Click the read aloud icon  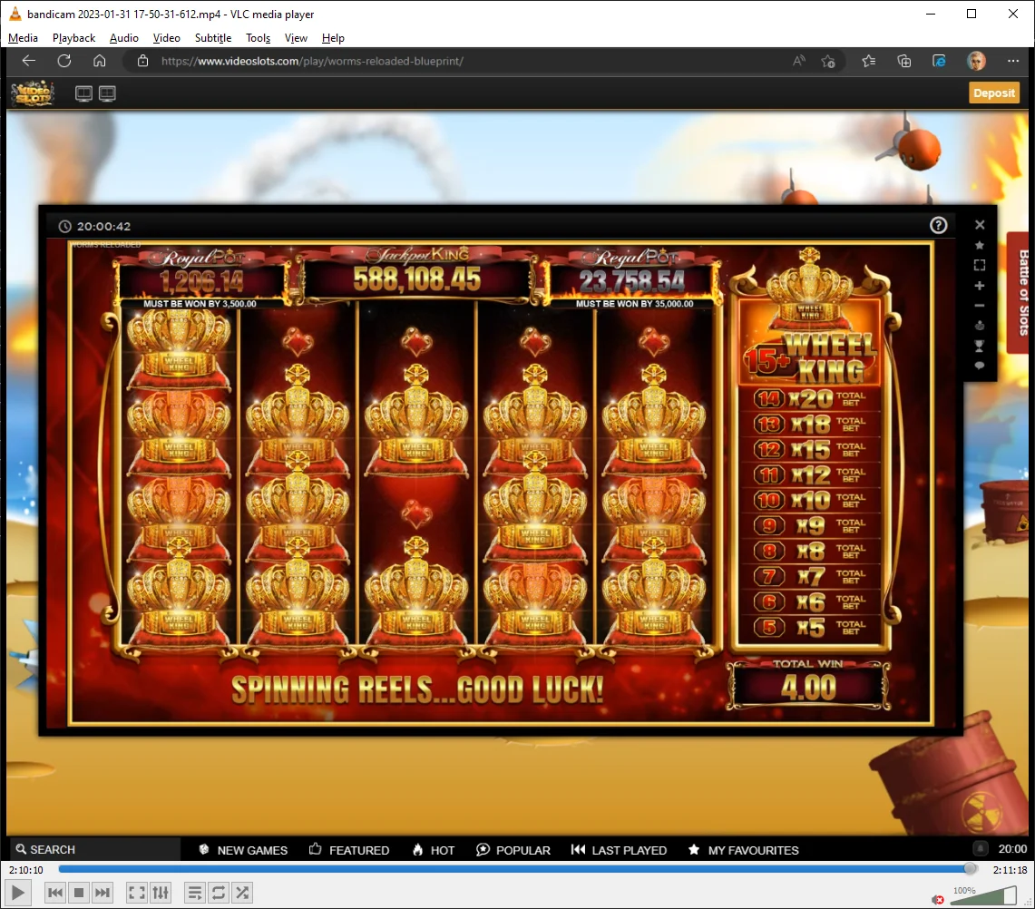(798, 61)
